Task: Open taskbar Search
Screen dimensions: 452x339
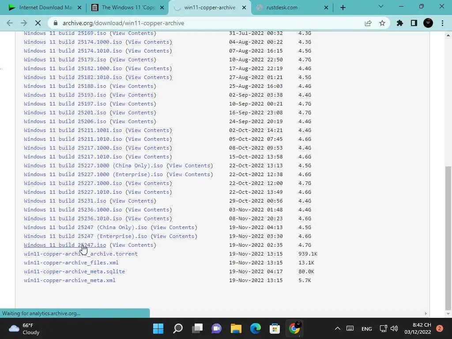Action: pyautogui.click(x=178, y=328)
